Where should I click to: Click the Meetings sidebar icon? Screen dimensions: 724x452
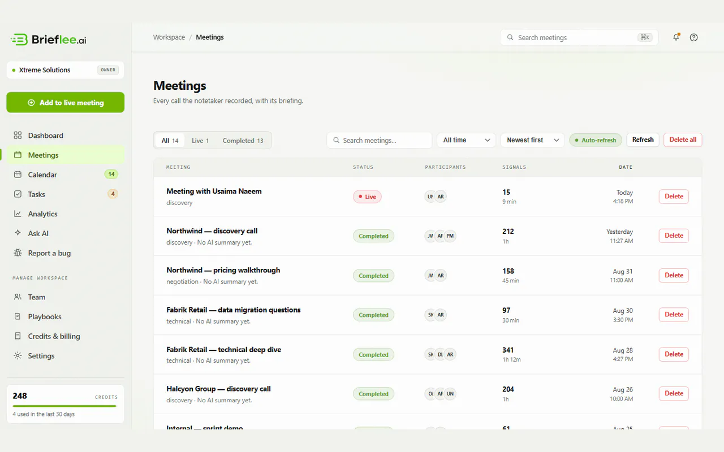[18, 155]
